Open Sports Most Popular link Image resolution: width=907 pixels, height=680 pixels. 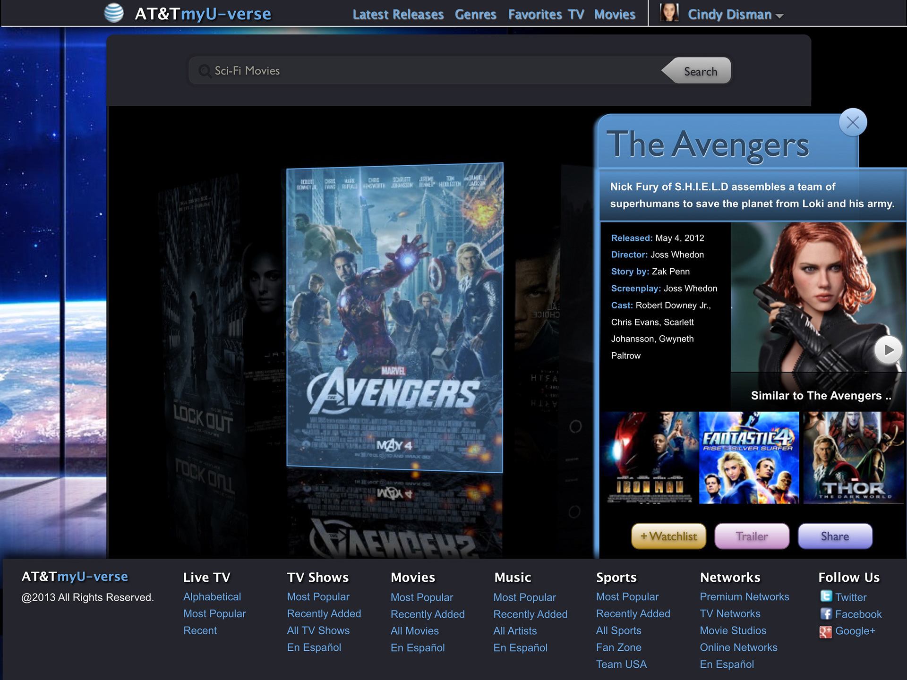(x=627, y=596)
